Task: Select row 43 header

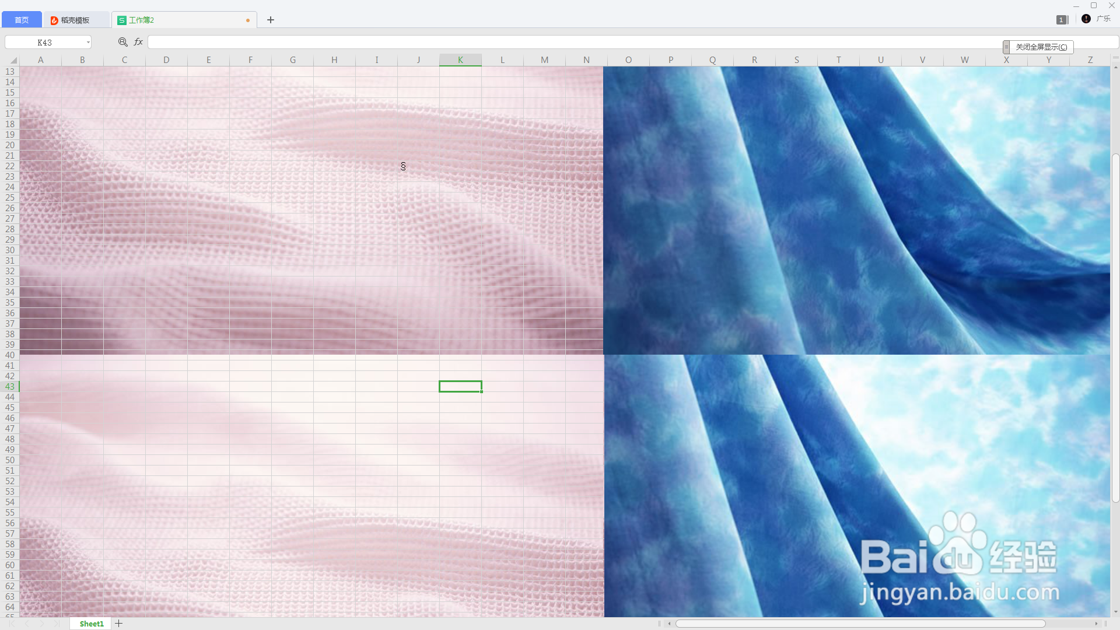Action: pos(10,387)
